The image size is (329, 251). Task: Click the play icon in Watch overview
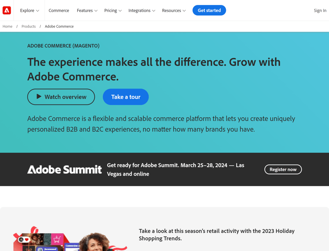39,97
